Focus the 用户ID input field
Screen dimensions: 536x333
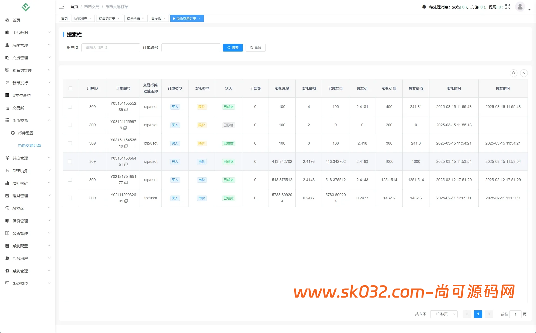[111, 48]
